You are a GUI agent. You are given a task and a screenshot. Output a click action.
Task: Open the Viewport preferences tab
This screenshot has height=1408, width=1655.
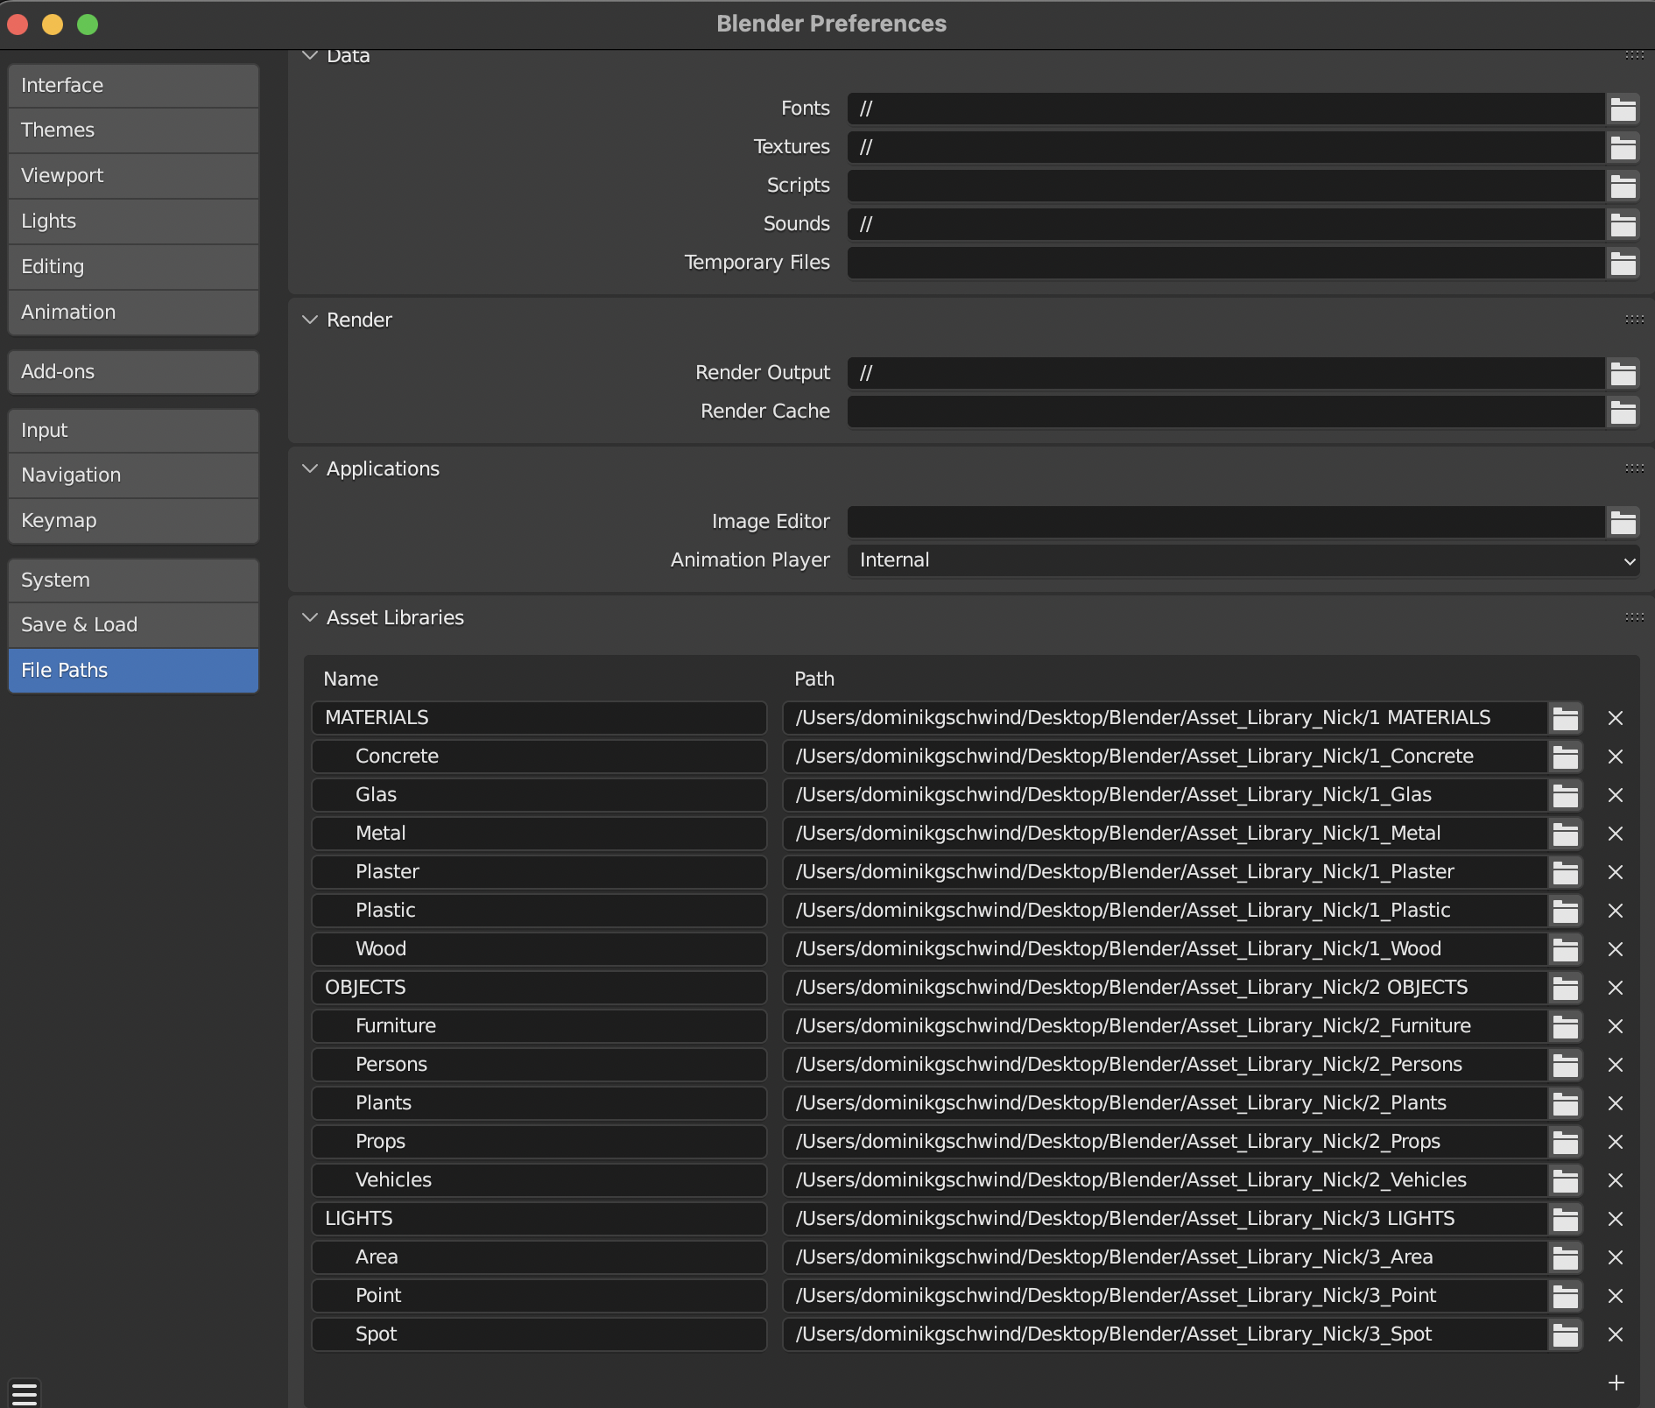point(133,176)
